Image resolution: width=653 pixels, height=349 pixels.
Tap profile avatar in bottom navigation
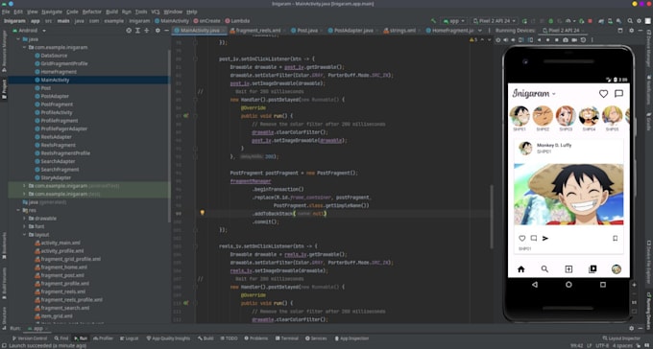tap(616, 269)
